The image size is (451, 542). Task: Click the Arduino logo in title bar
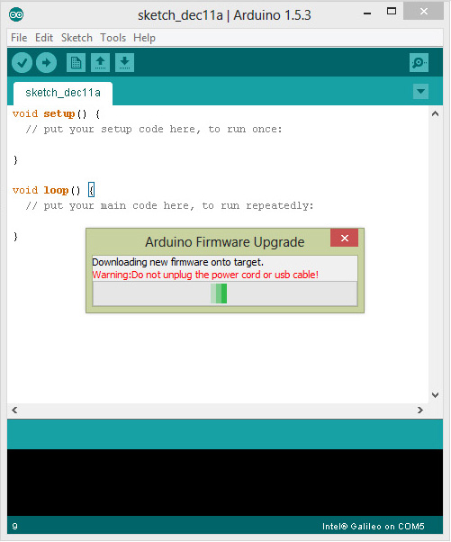(16, 14)
